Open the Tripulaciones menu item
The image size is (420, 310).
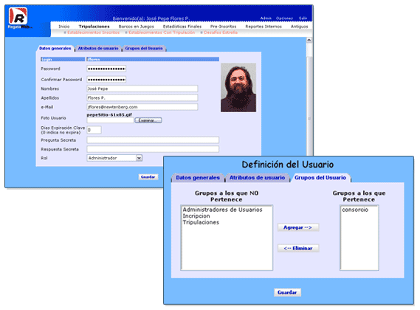point(94,27)
